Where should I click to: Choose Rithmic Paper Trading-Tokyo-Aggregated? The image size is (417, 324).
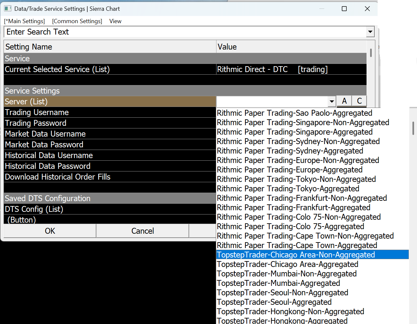click(x=313, y=188)
